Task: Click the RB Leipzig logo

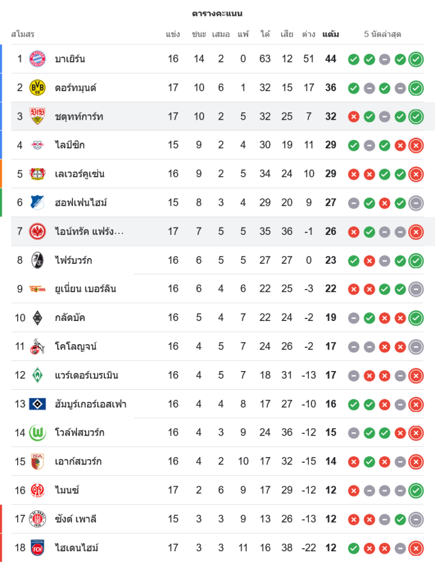Action: tap(37, 145)
